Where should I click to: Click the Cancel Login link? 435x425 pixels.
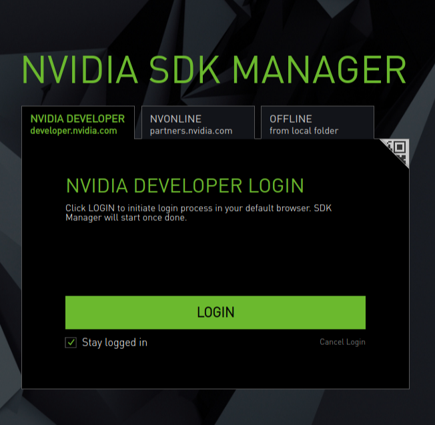[x=342, y=342]
